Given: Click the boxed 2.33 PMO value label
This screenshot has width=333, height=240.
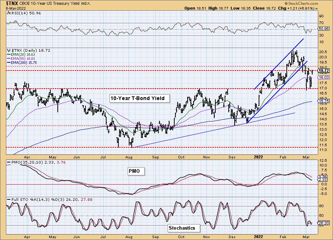Looking at the screenshot, I should tap(323, 179).
